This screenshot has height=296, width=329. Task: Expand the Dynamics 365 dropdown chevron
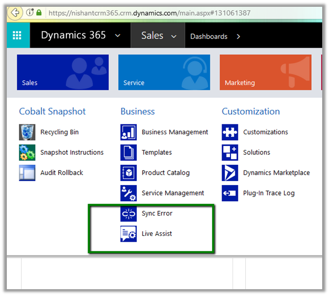(117, 36)
